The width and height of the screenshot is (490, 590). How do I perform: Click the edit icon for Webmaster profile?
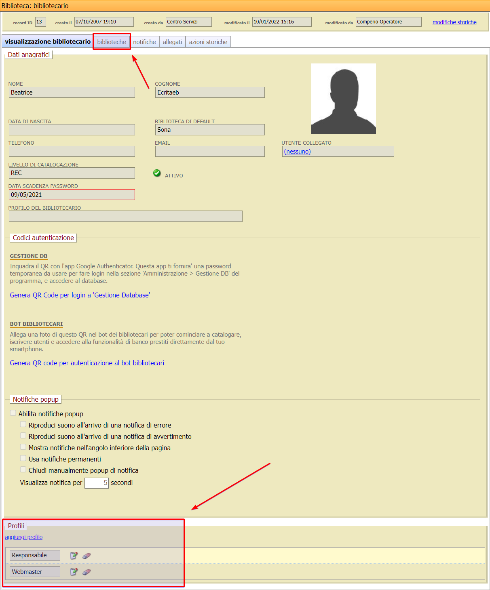[x=74, y=572]
